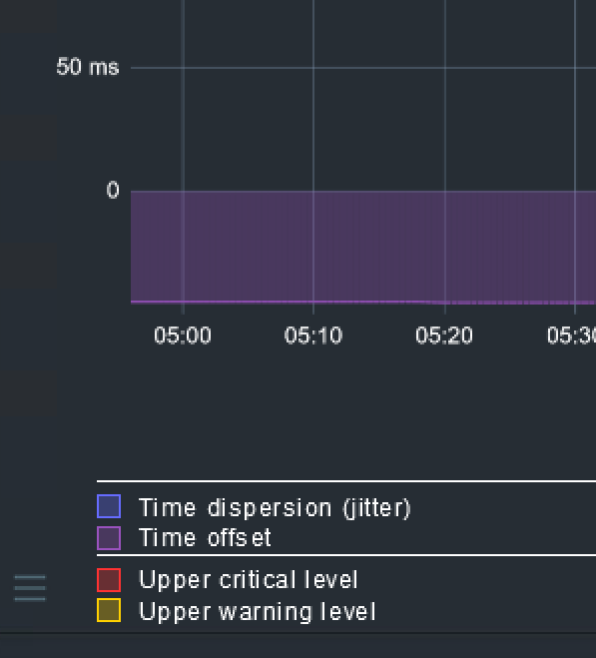Click the 05:30 time axis label

click(571, 335)
